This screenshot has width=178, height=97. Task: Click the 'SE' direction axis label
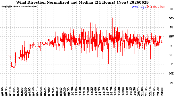pos(171,55)
